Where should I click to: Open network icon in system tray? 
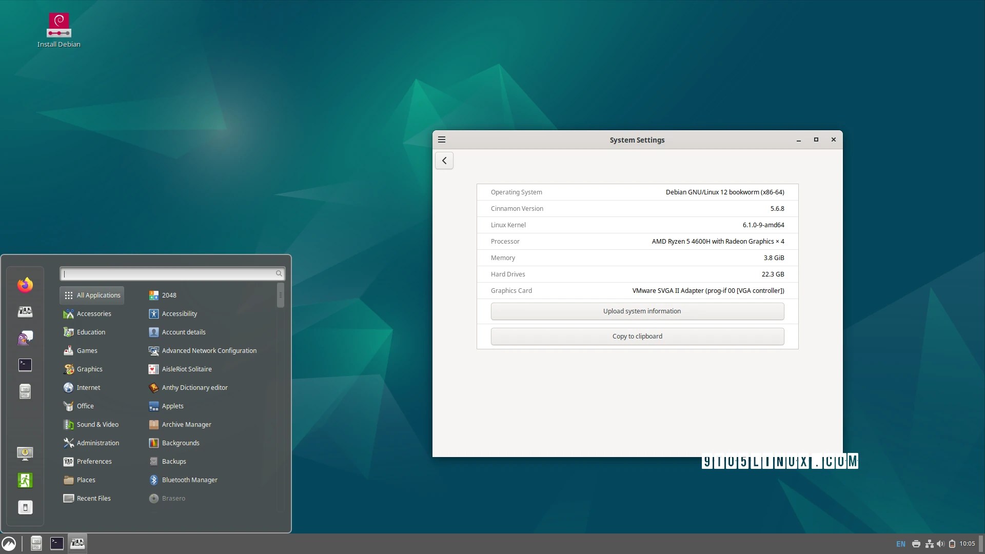(929, 544)
